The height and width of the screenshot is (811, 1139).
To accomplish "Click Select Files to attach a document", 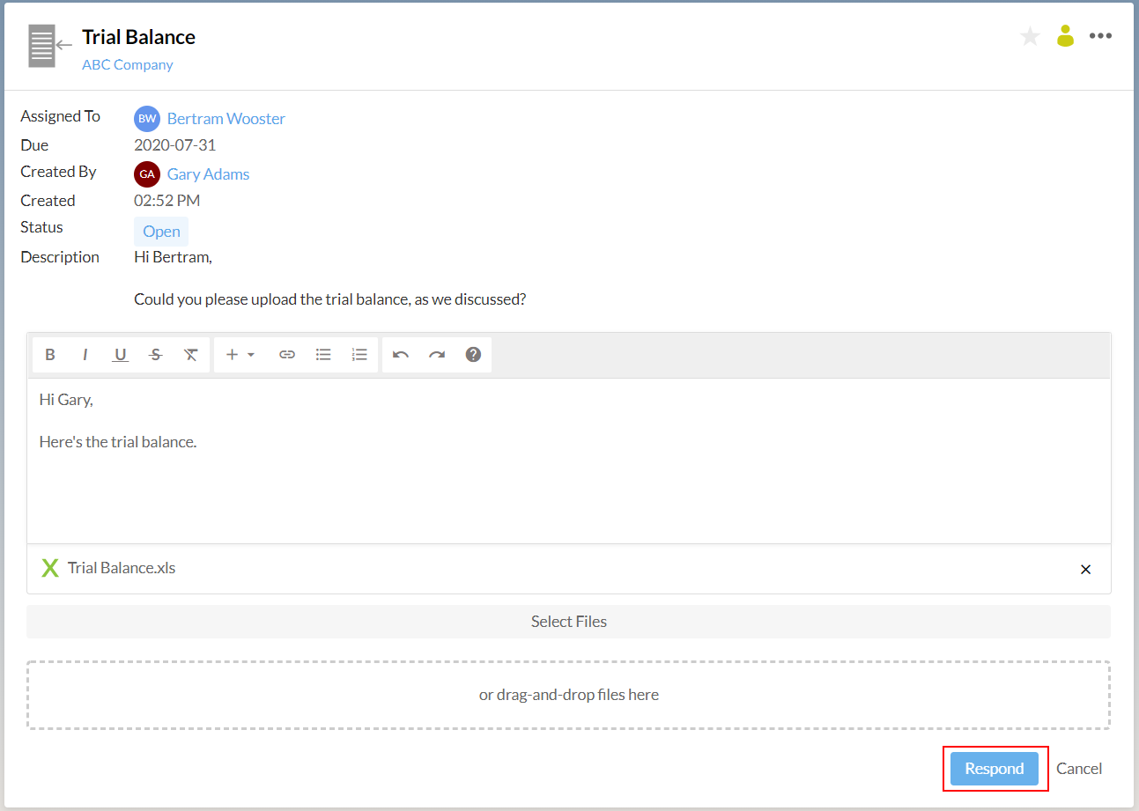I will 568,621.
